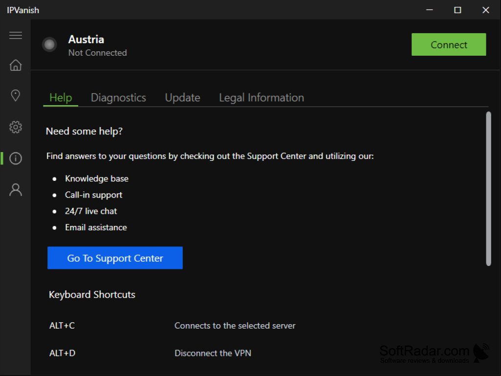Switch to the Help tab
This screenshot has height=376, width=501.
point(61,97)
